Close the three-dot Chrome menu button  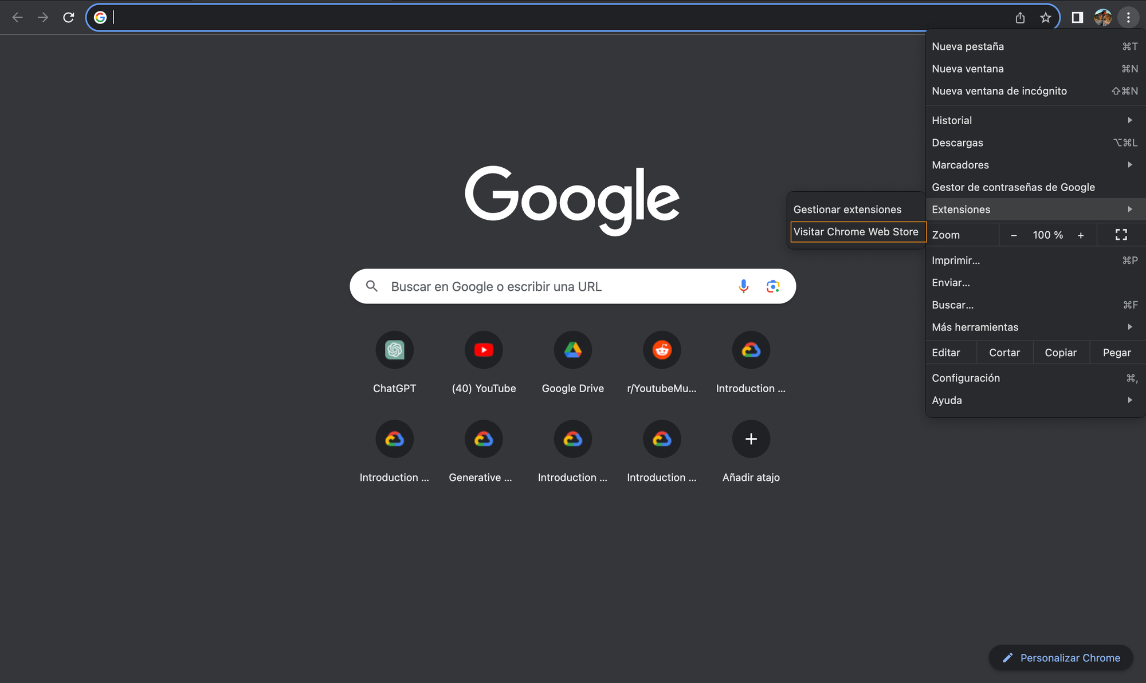tap(1128, 18)
